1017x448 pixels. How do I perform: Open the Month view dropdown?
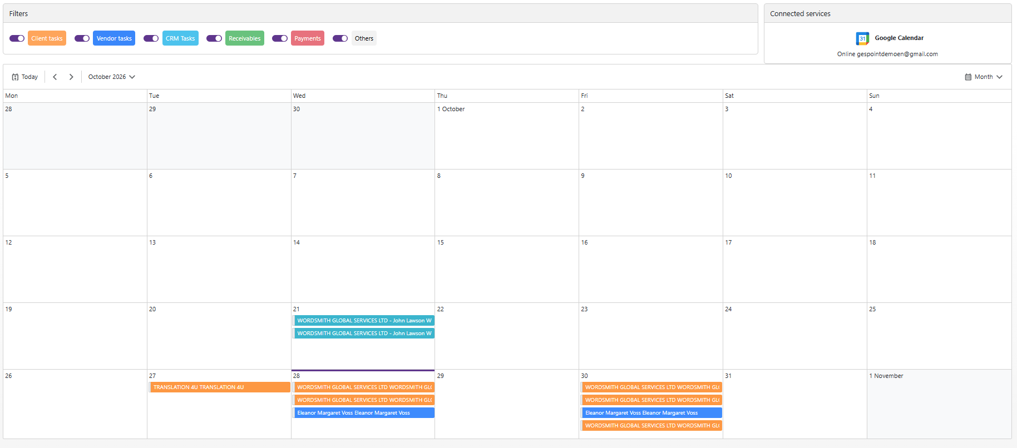[984, 77]
